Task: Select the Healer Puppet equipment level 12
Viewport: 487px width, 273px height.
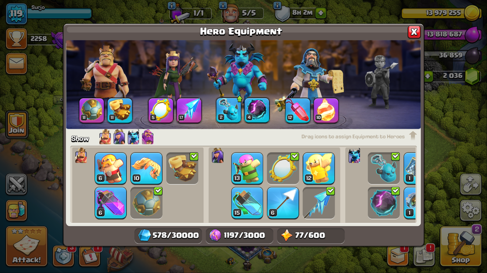Action: [319, 168]
